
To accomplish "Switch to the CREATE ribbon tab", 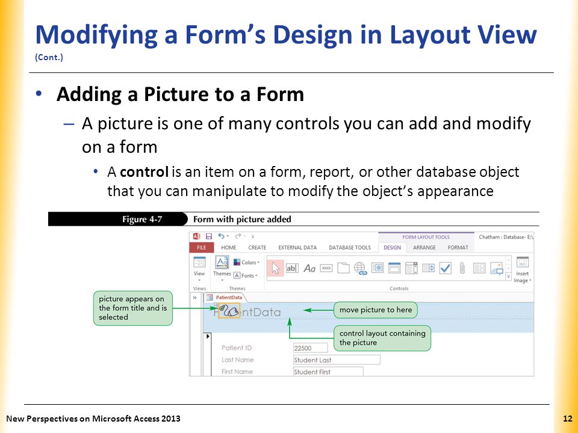I will click(x=257, y=248).
